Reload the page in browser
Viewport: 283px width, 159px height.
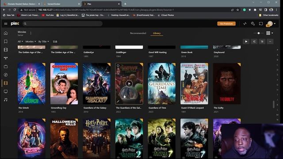(x=15, y=10)
